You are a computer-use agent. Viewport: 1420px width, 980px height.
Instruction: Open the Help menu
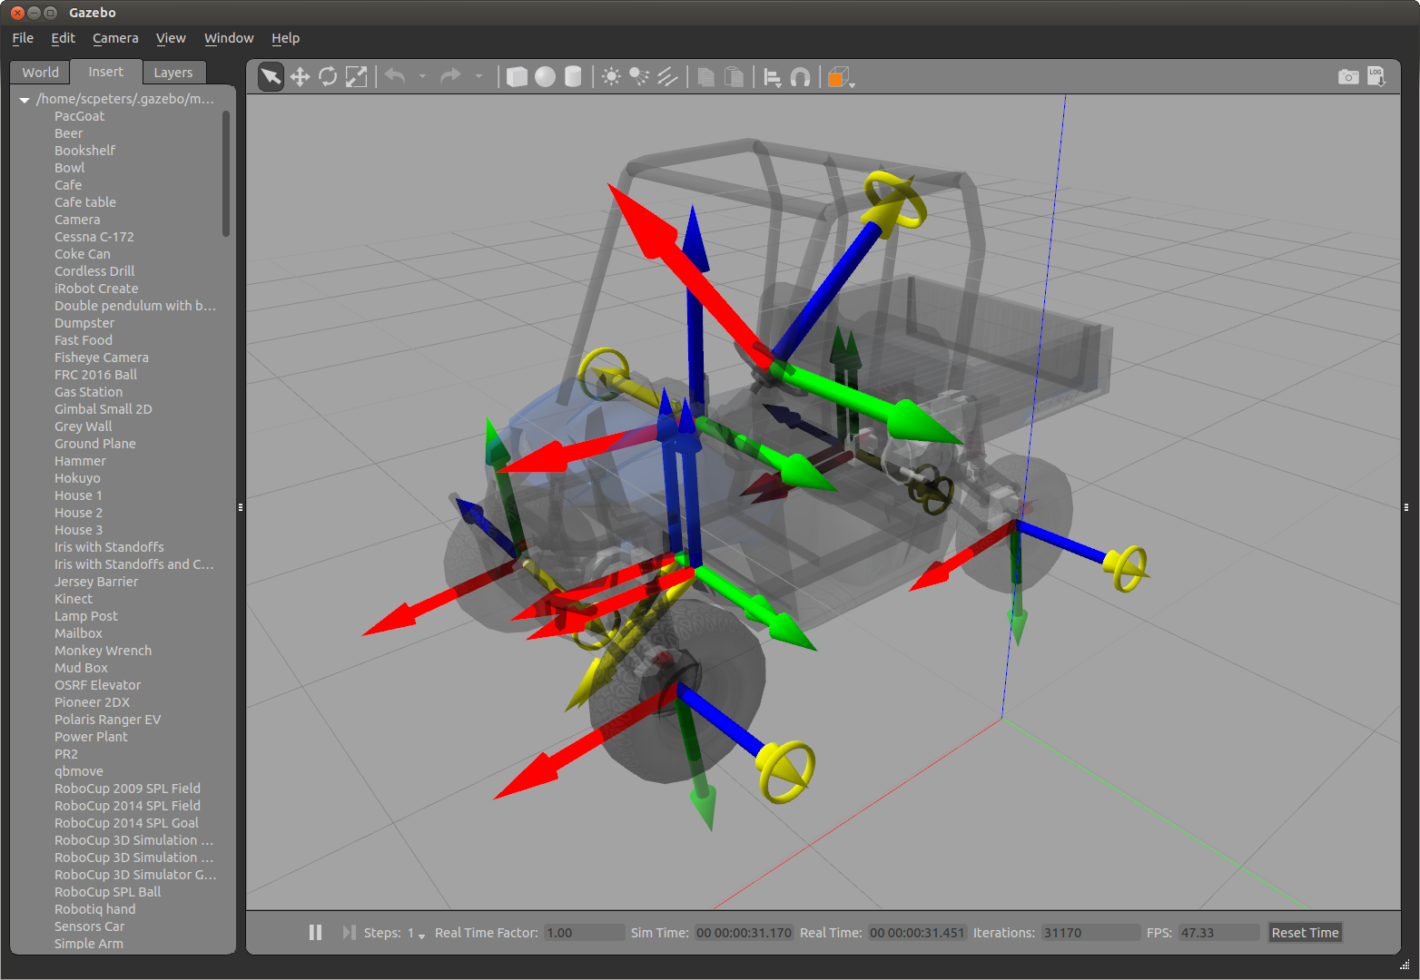[285, 38]
